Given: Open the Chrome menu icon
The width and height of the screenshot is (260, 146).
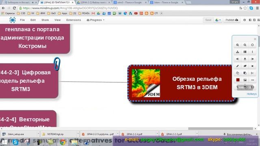Looking at the screenshot, I should click(x=257, y=8).
